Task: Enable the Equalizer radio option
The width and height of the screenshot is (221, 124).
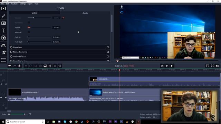Action: (11, 48)
